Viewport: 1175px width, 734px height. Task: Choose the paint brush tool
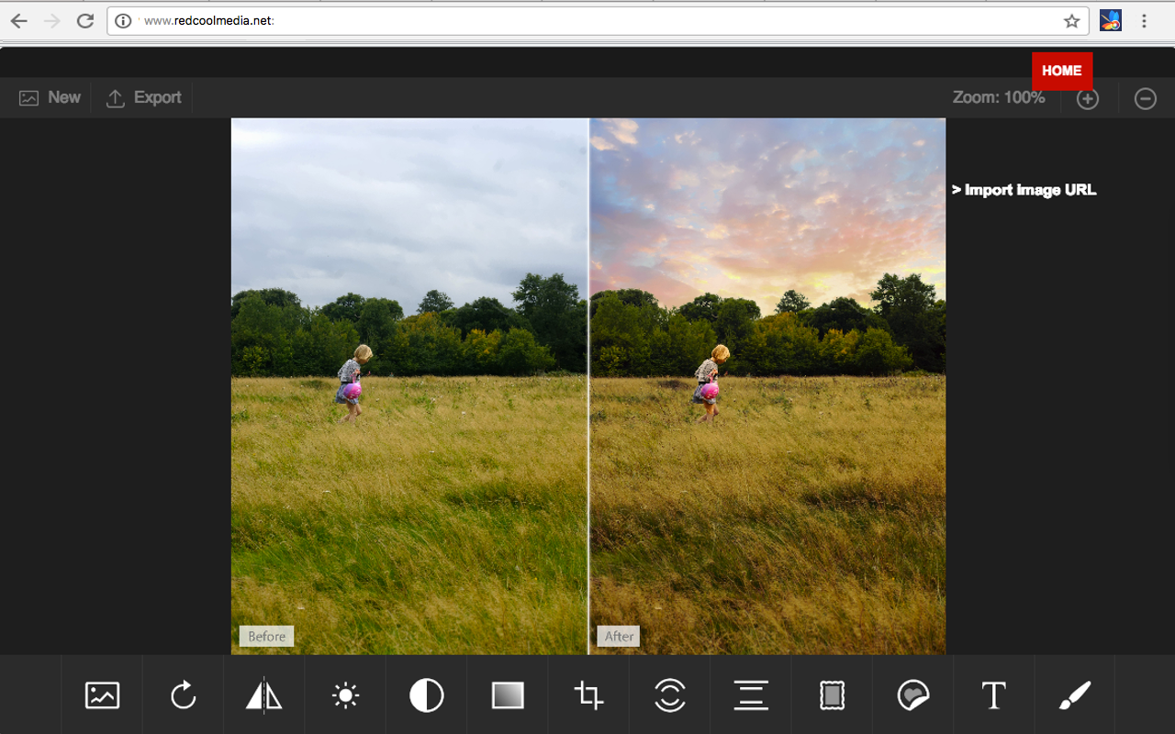[1075, 695]
